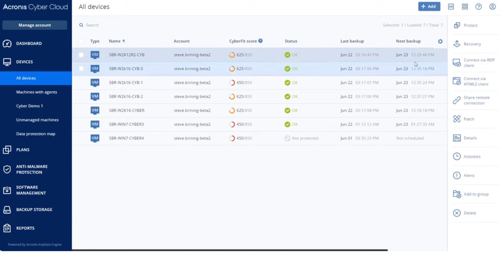The height and width of the screenshot is (253, 501).
Task: Click the Not scheduled next backup text
Action: (410, 138)
